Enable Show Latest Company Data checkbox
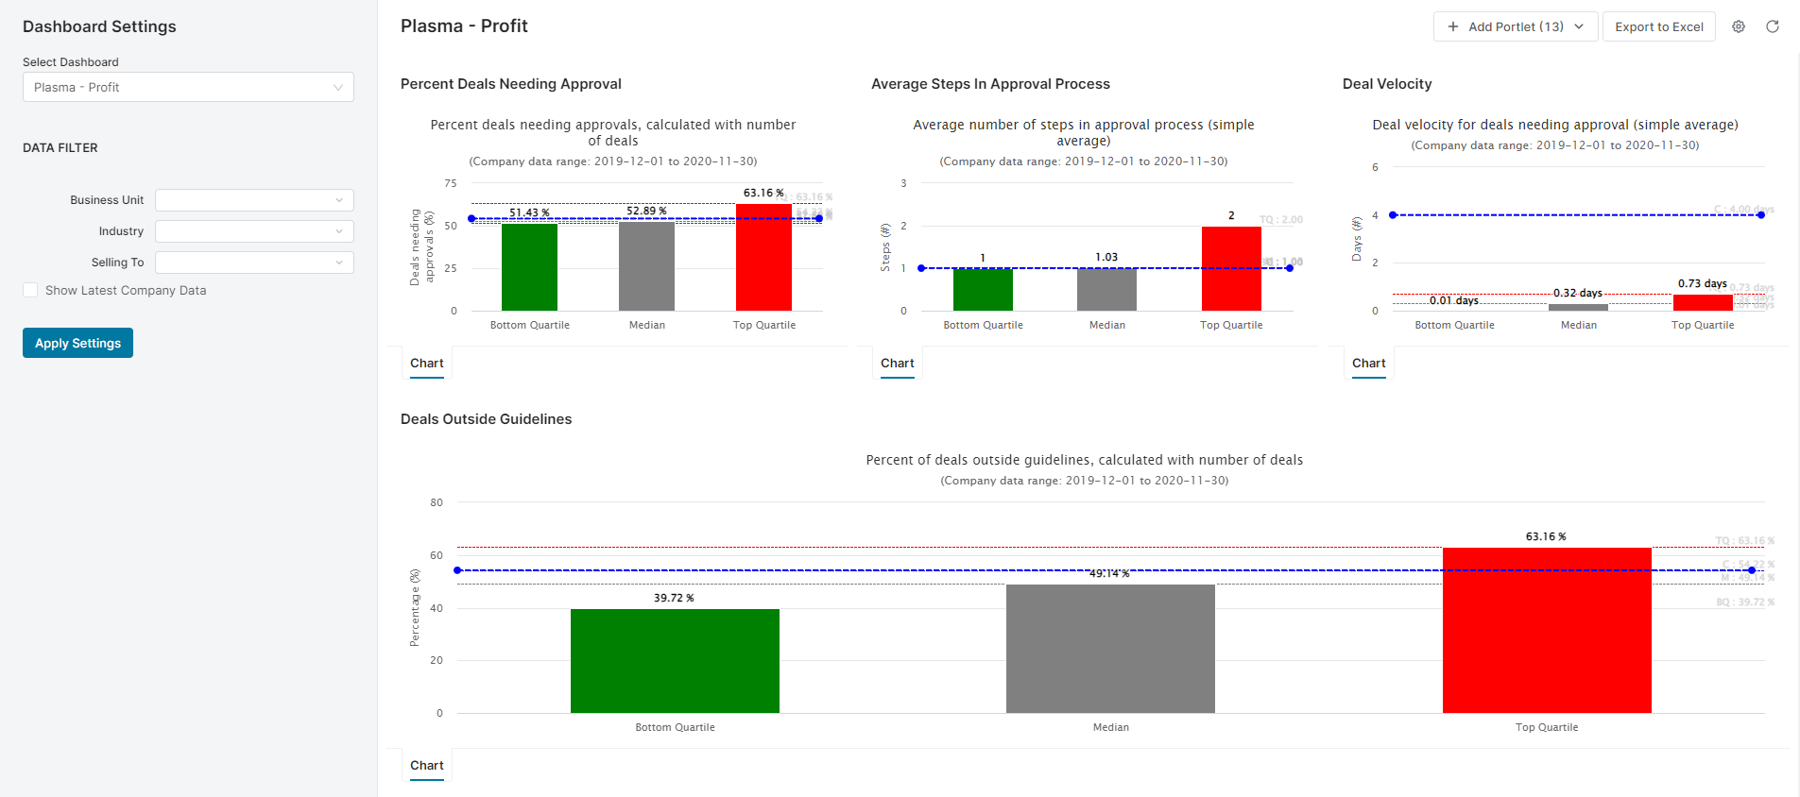 31,291
